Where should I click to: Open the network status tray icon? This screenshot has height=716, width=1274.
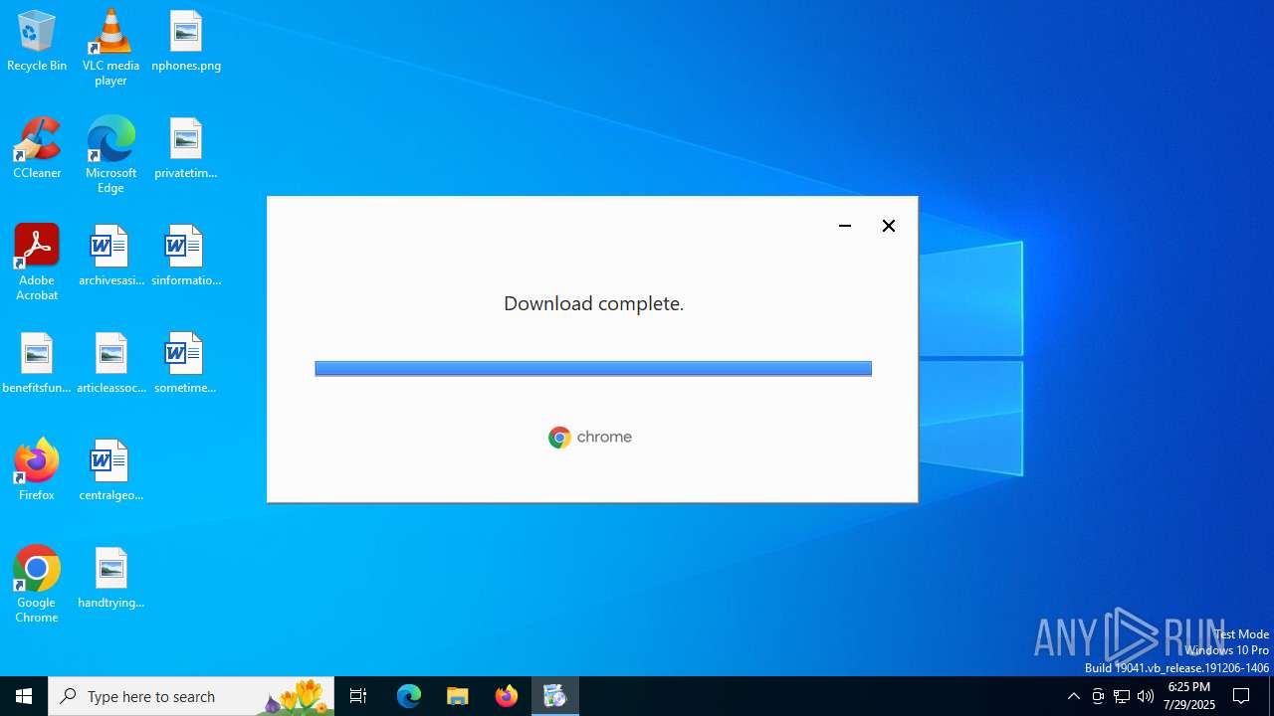tap(1122, 696)
